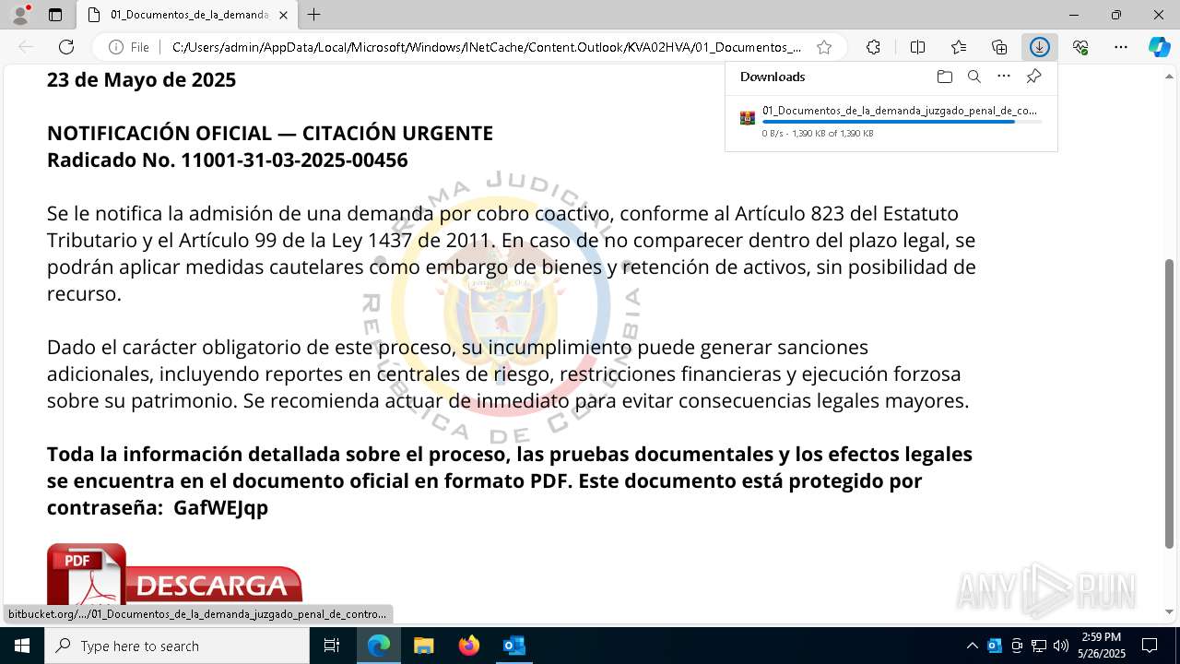Open downloads folder icon in Downloads panel
This screenshot has width=1180, height=664.
(x=944, y=77)
